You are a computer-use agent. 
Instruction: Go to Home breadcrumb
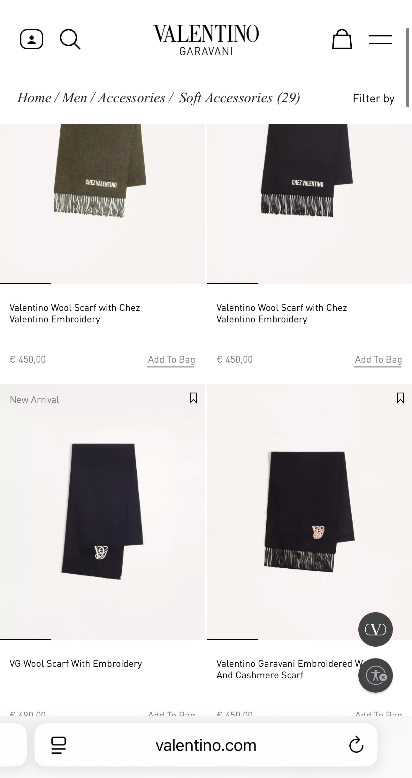34,98
